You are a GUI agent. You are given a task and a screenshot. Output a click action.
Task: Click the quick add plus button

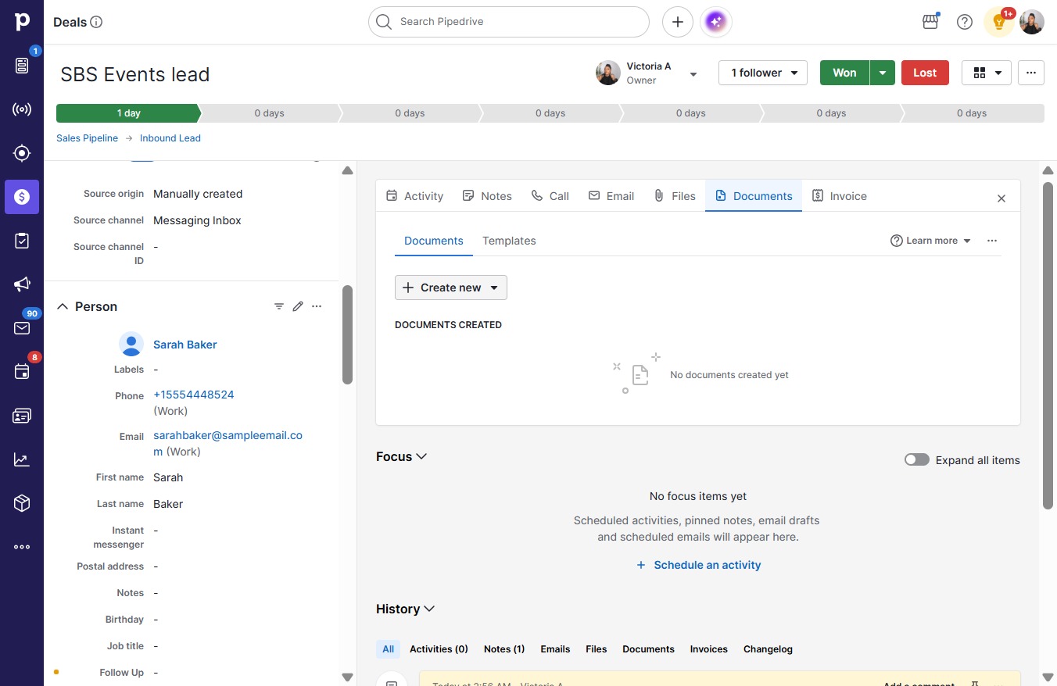678,22
